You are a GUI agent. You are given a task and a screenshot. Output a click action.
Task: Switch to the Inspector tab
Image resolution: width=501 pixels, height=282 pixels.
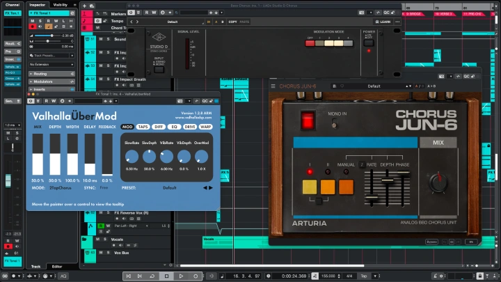38,5
